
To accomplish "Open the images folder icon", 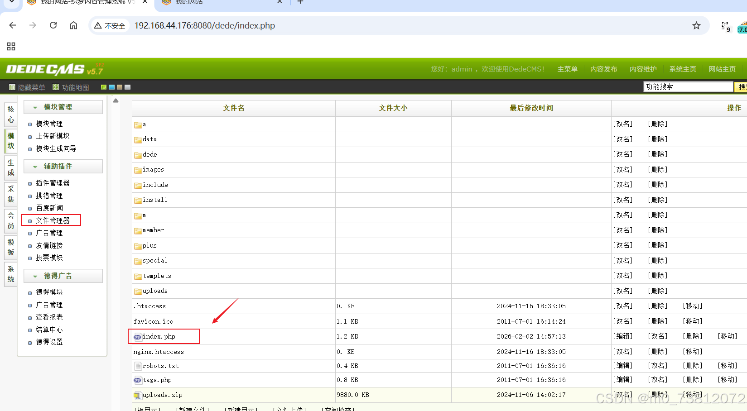I will 138,170.
